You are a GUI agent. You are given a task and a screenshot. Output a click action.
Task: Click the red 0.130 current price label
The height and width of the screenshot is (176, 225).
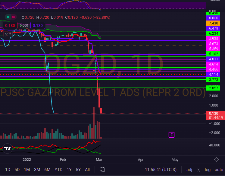pos(216,115)
